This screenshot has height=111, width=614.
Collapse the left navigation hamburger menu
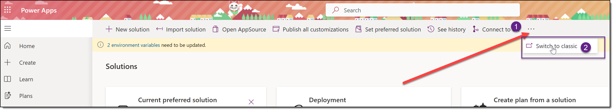click(8, 28)
